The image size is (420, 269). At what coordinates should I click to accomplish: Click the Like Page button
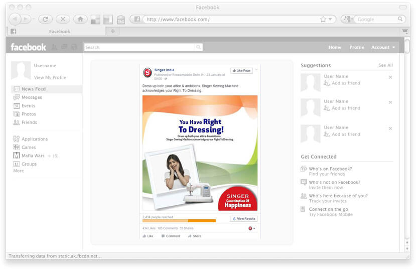point(241,70)
